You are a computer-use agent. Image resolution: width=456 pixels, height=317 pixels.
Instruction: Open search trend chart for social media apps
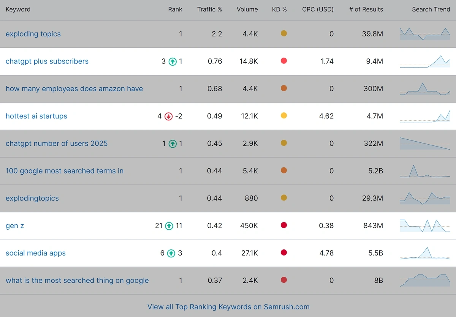(x=425, y=253)
